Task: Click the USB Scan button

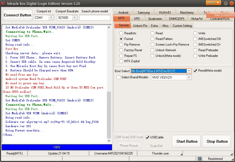Action: [136, 137]
